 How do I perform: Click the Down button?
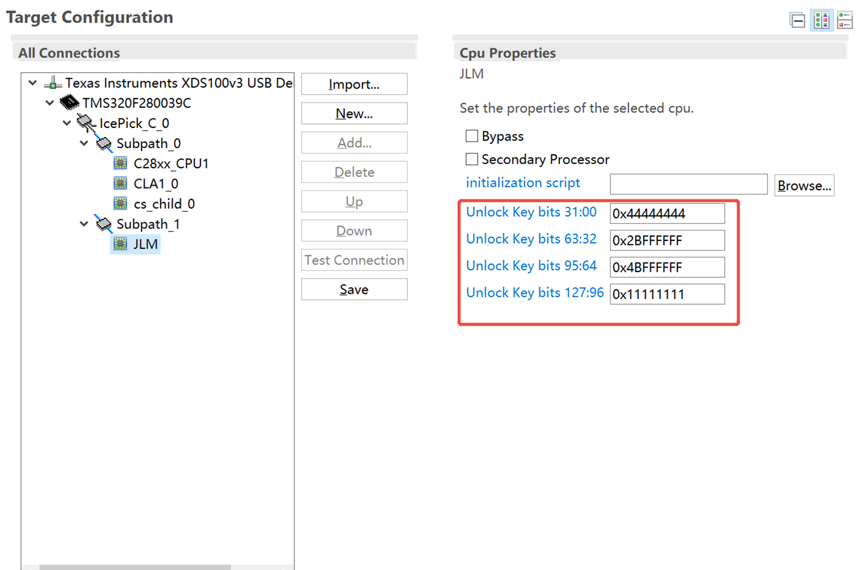[354, 231]
